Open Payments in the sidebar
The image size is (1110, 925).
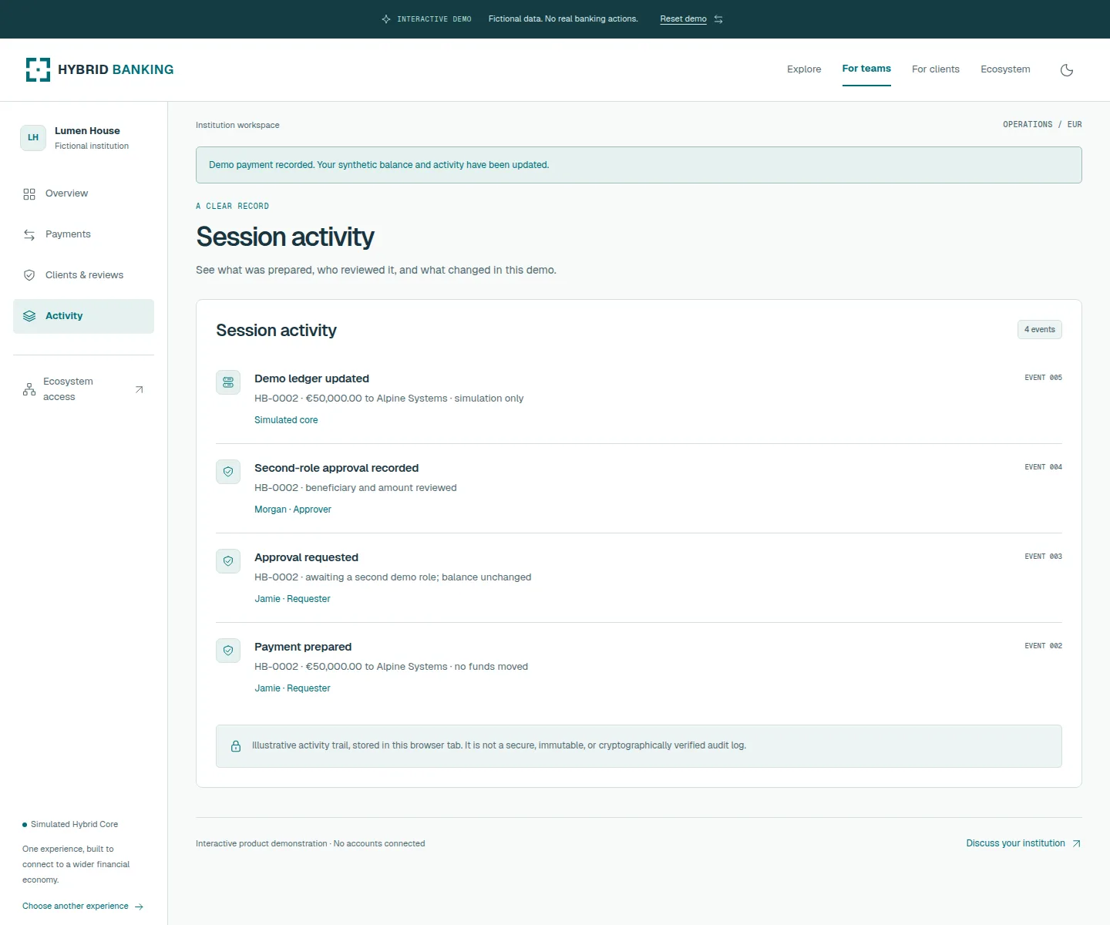click(83, 234)
